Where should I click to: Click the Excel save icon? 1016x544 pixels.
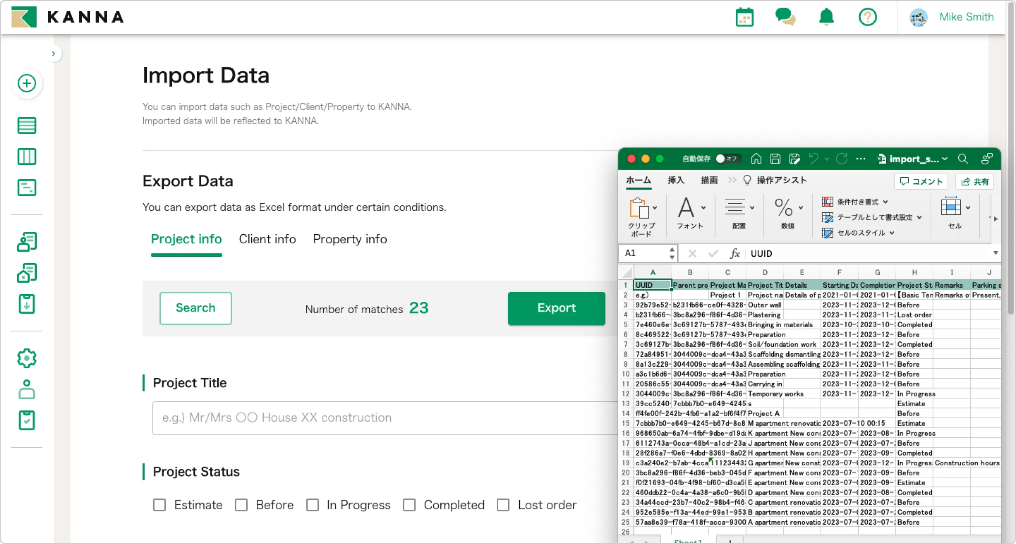[x=775, y=159]
